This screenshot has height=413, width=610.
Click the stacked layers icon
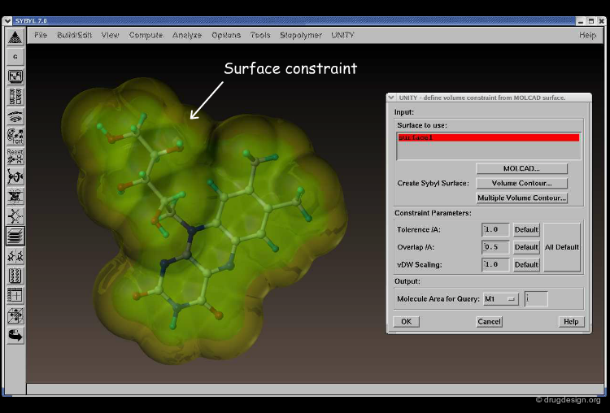pos(15,236)
